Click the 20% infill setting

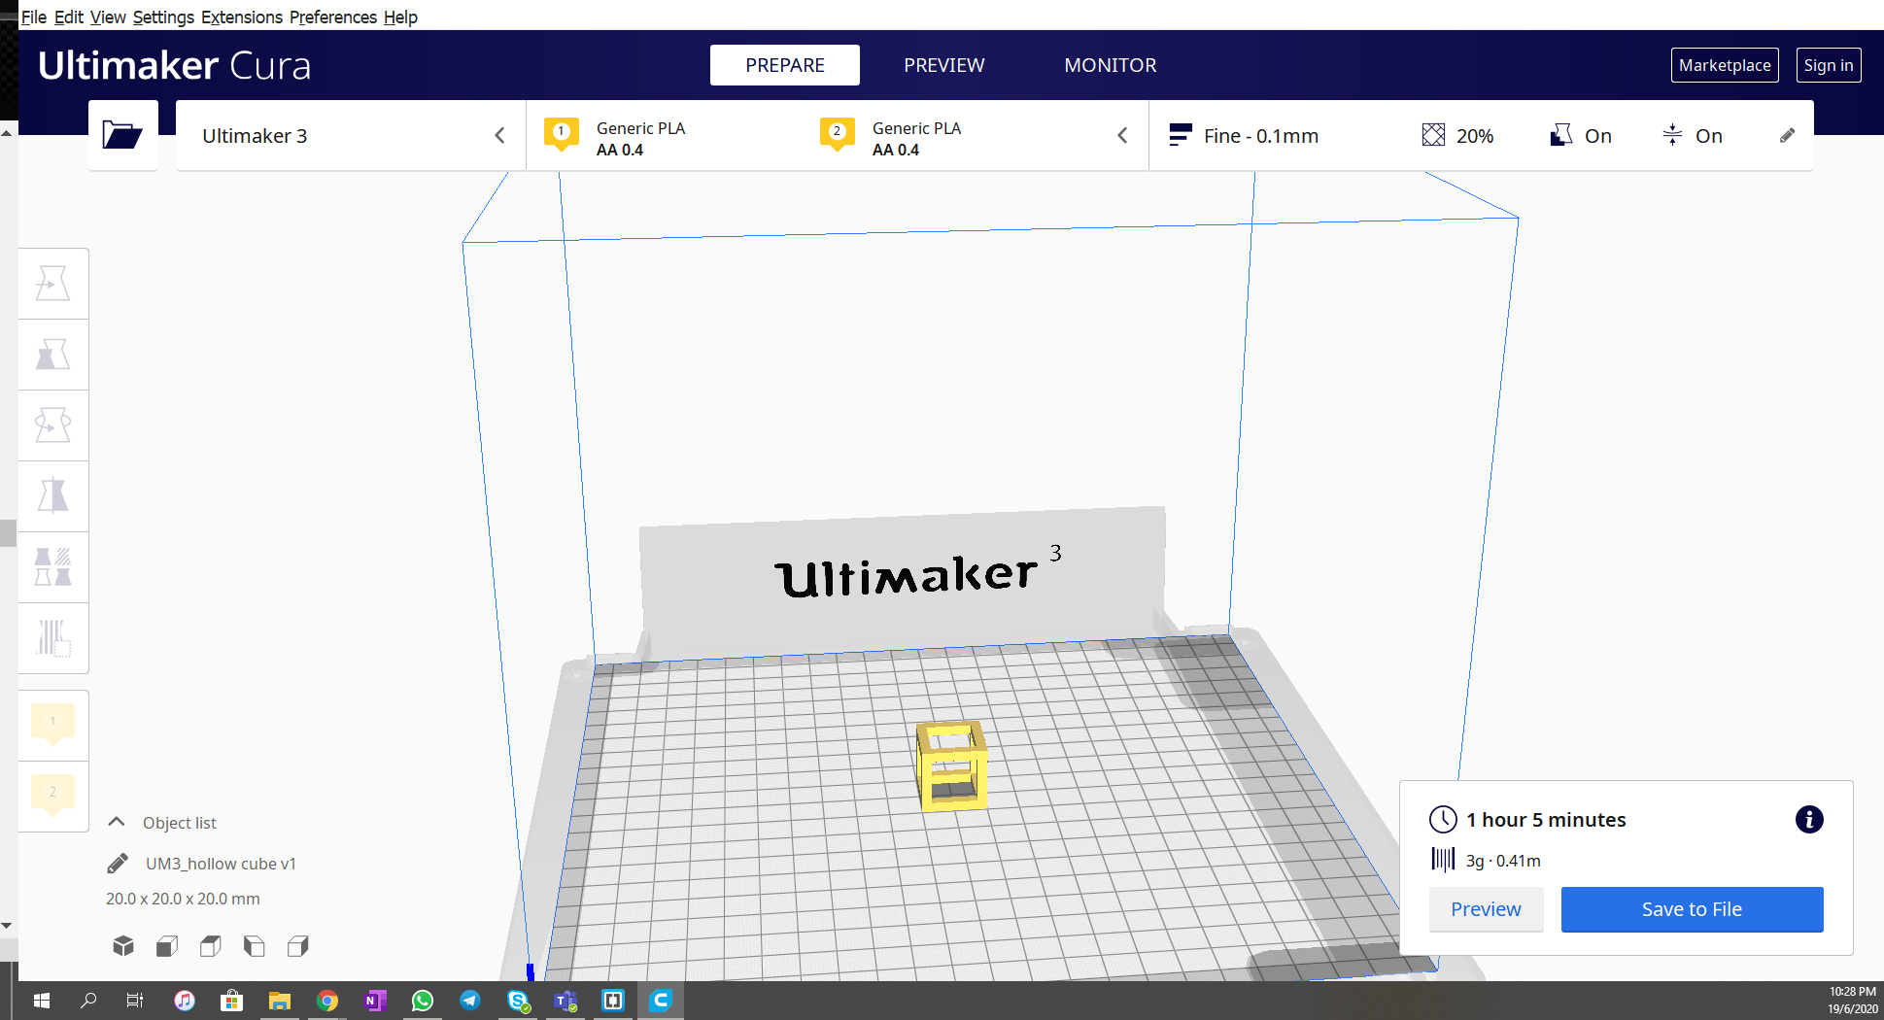[x=1457, y=136]
